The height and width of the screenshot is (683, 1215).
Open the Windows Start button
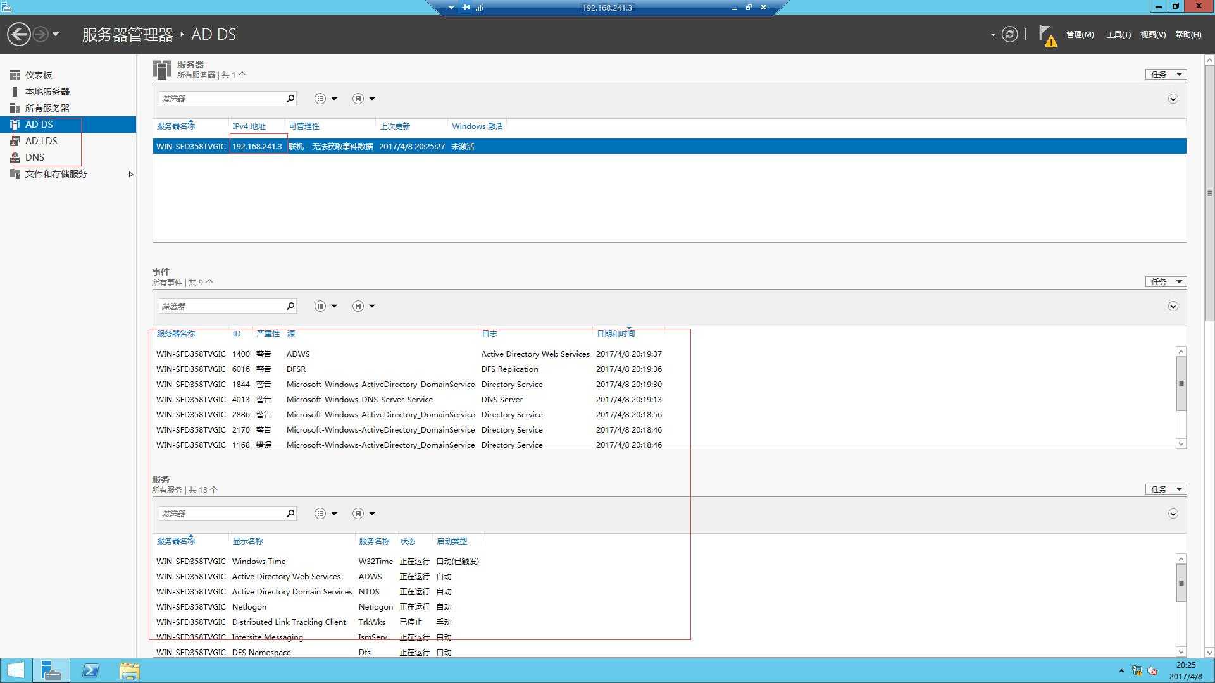tap(15, 670)
